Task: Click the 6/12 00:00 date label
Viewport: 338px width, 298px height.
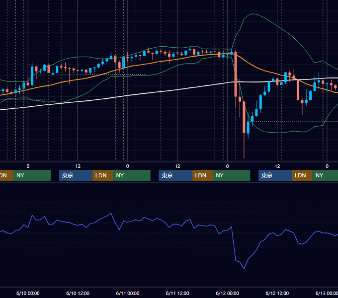Action: tap(228, 293)
